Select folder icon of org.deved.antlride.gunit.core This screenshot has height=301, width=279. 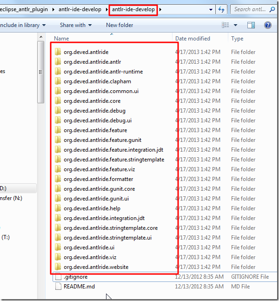click(x=58, y=189)
